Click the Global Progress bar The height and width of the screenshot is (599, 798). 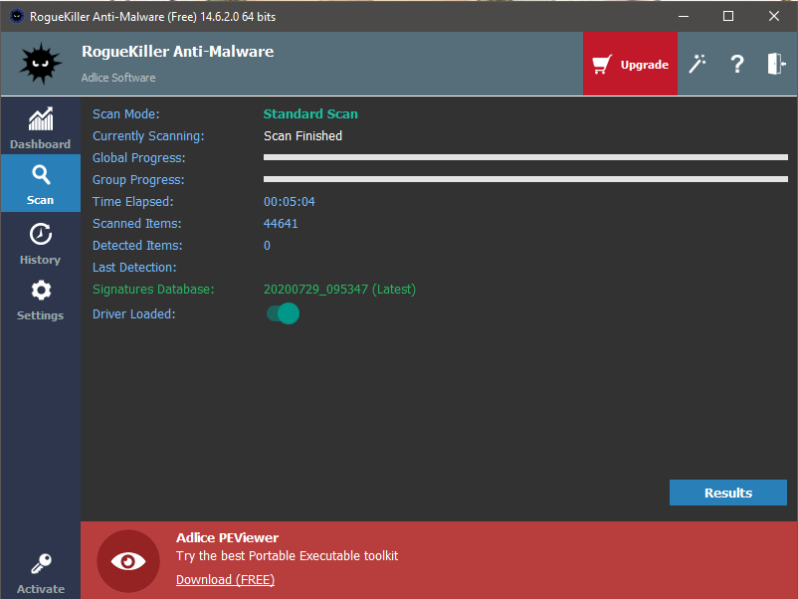[x=525, y=157]
